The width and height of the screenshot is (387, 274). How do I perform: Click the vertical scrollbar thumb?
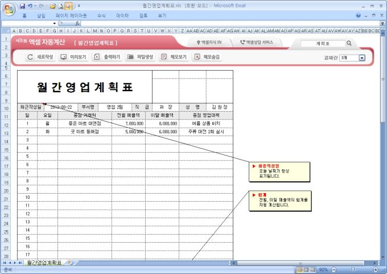(x=383, y=80)
